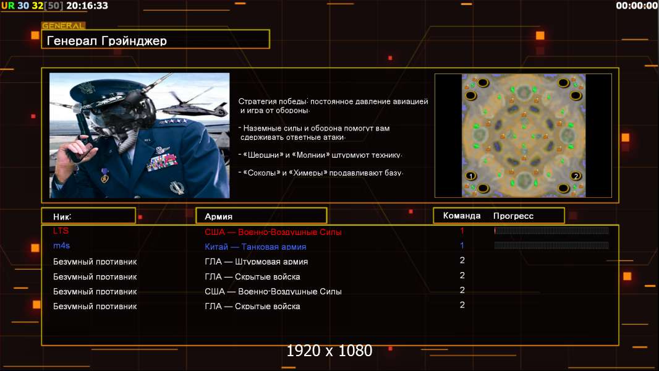The image size is (659, 371).
Task: Click the light-blue 30 counter at top
Action: 23,6
